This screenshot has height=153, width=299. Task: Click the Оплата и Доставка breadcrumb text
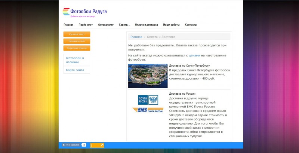point(161,37)
